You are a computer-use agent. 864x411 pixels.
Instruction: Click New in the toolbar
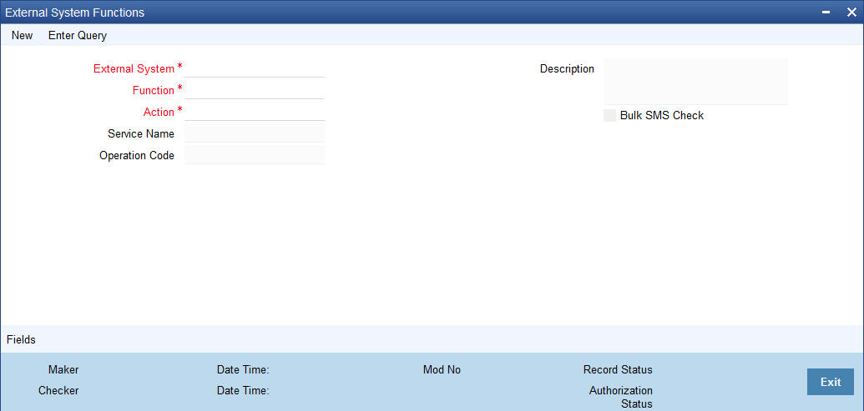[x=22, y=36]
